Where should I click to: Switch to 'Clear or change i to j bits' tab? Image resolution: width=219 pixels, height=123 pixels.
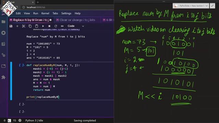(x=77, y=20)
